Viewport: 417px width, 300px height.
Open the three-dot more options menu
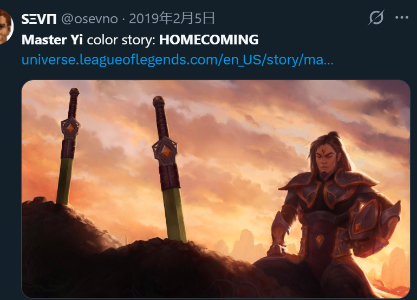coord(402,17)
